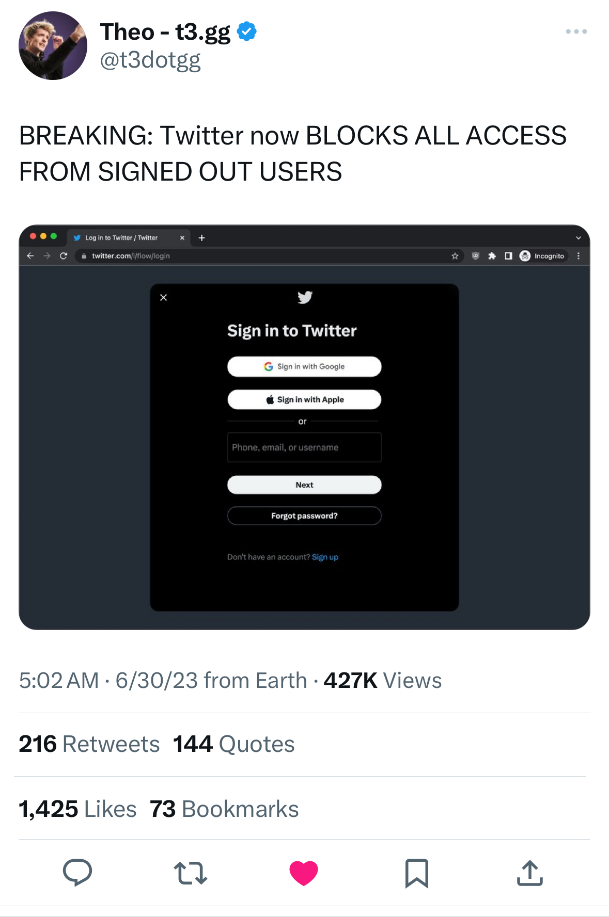This screenshot has height=917, width=609.
Task: Click the blue verified badge
Action: click(247, 31)
